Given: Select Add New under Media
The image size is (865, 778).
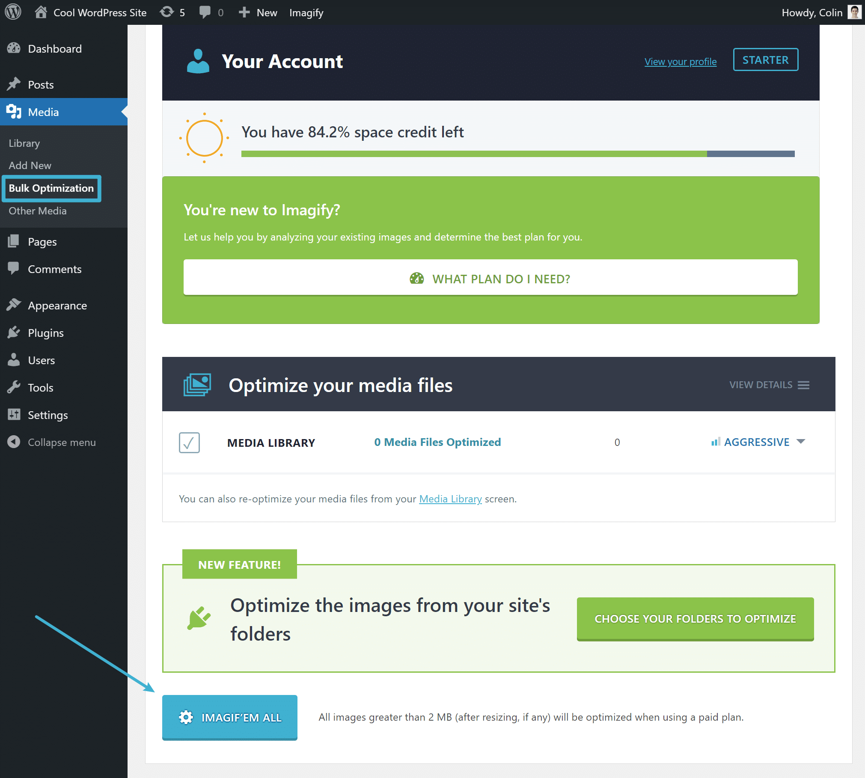Looking at the screenshot, I should click(x=30, y=165).
